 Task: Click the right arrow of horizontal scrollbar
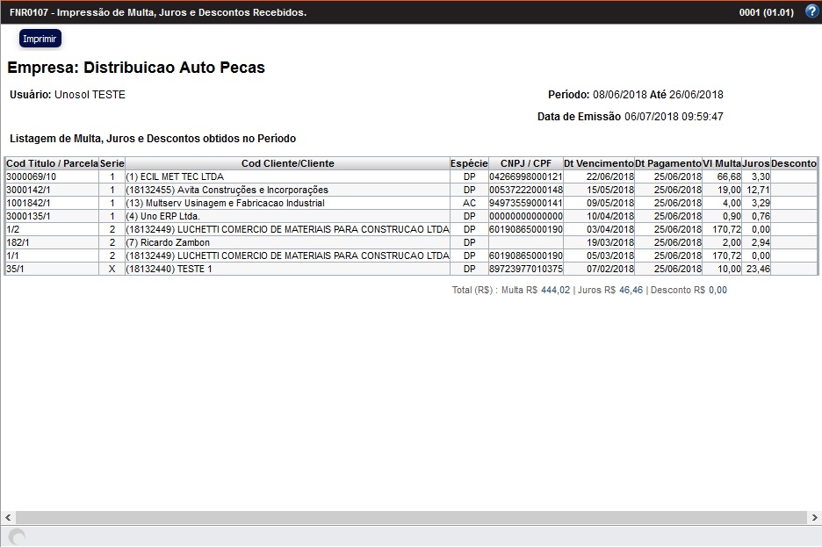tap(813, 517)
